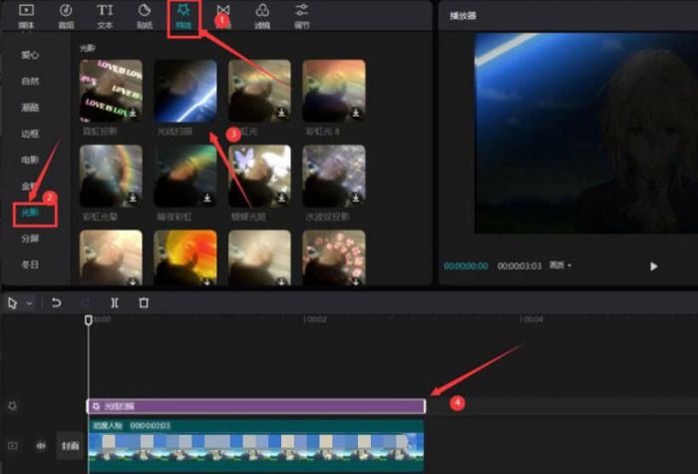The height and width of the screenshot is (474, 698).
Task: Open the 贴纸 (Sticker) tab icon
Action: (144, 13)
